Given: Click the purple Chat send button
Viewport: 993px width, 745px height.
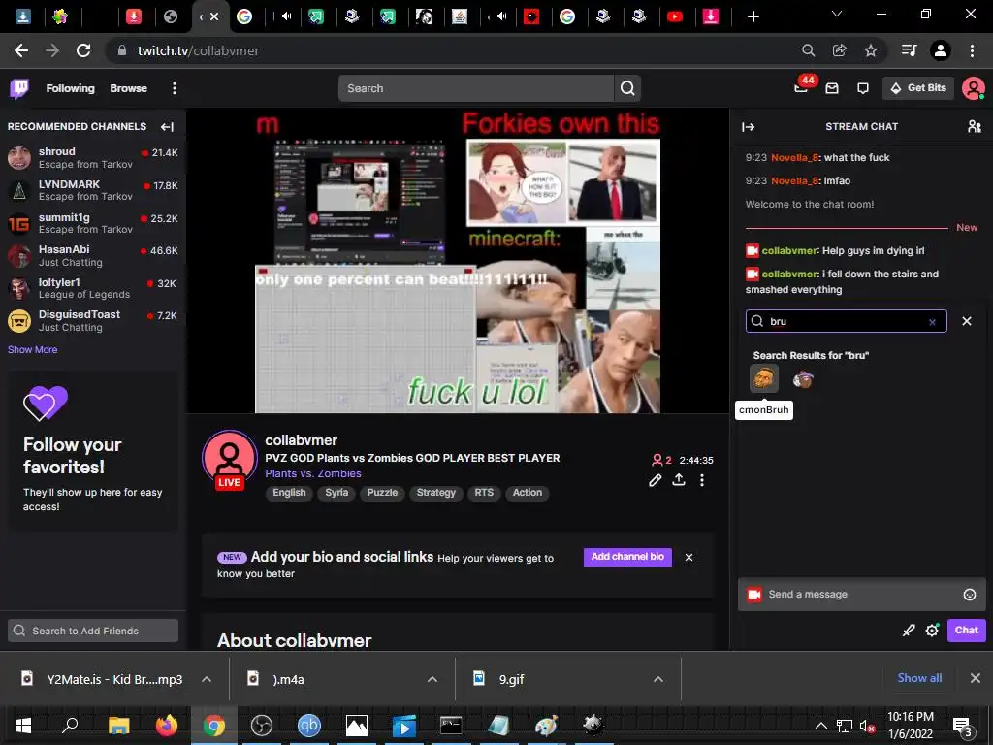Looking at the screenshot, I should coord(967,631).
